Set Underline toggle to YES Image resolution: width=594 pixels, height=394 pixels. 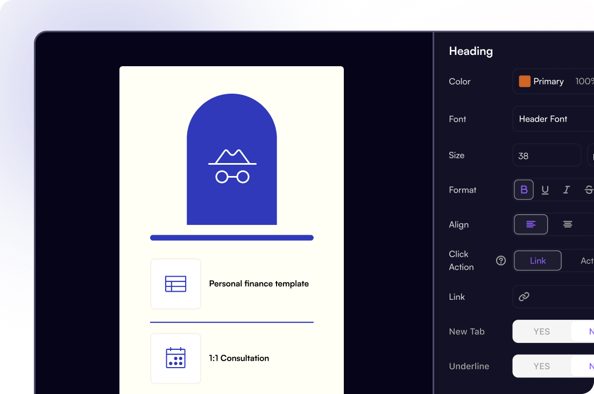click(x=541, y=366)
